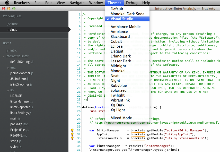Select the Ambiance theme

coord(127,32)
